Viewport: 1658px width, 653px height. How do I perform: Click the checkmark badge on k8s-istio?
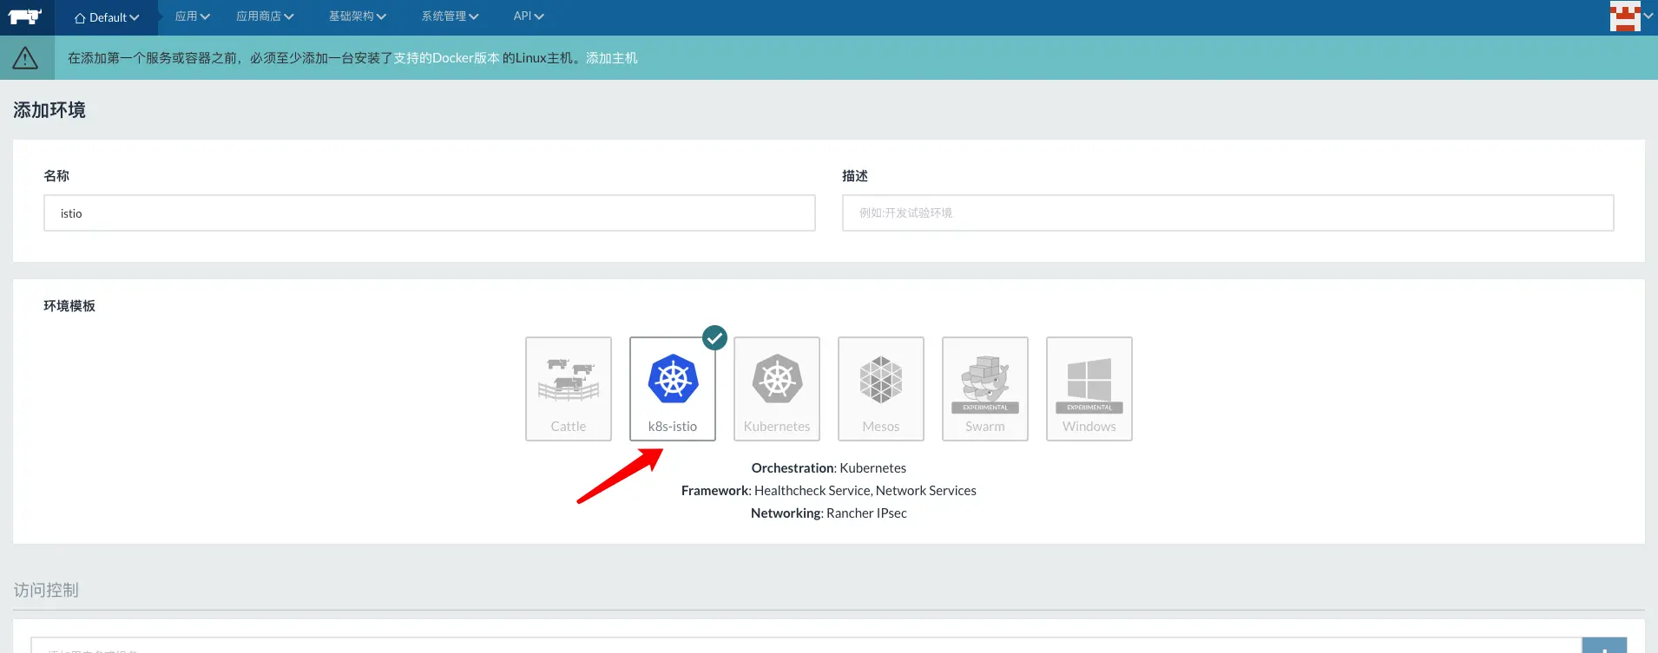[714, 337]
